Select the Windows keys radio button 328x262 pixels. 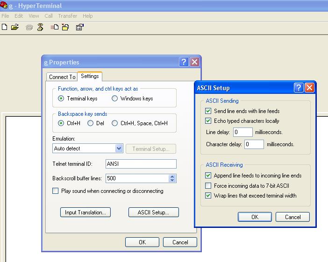point(114,98)
